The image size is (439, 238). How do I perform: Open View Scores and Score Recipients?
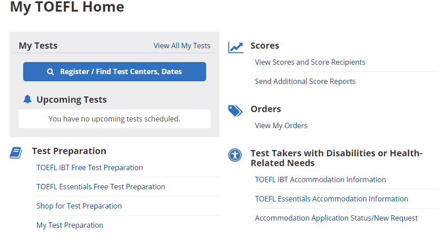click(310, 62)
